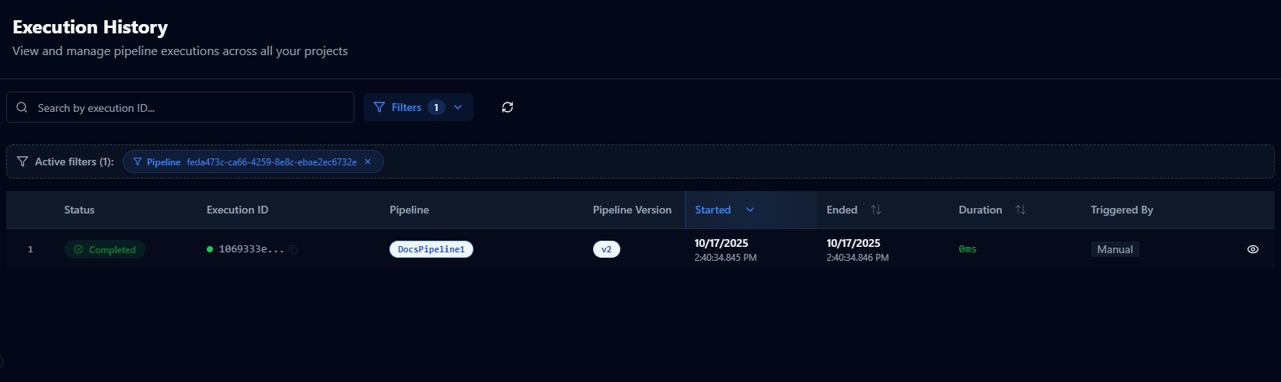The height and width of the screenshot is (382, 1281).
Task: Click the Execution ID column header
Action: point(237,210)
